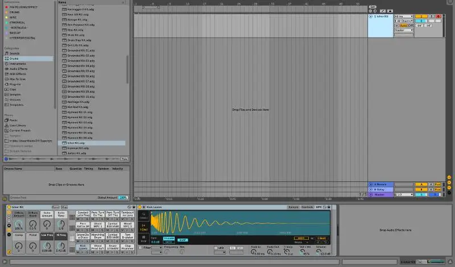This screenshot has height=267, width=455.
Task: Collapse the Icher Kit track
Action: (370, 16)
